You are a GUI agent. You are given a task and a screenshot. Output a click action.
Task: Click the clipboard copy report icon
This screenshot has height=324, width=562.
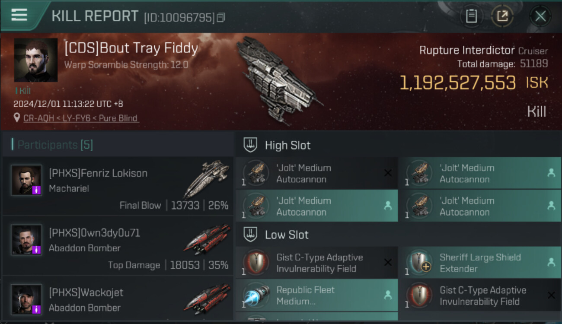(471, 16)
